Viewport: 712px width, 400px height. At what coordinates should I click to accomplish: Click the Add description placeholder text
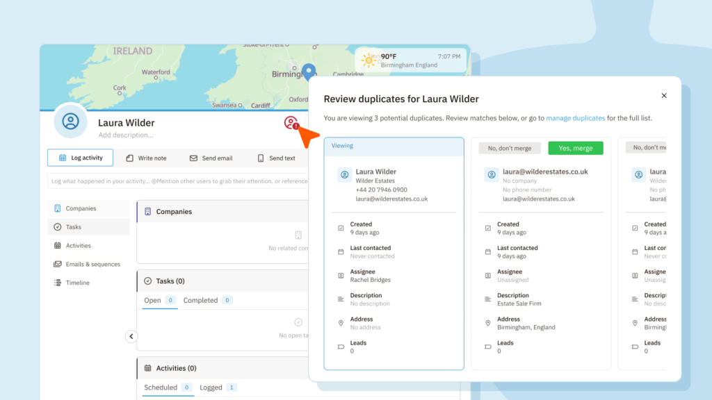pos(126,135)
